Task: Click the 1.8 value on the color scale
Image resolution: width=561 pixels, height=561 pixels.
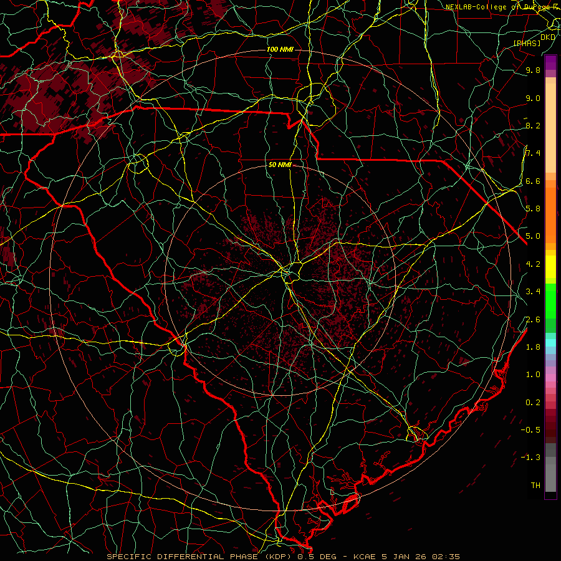Action: coord(533,347)
